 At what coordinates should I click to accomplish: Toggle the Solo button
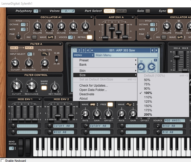148,11
